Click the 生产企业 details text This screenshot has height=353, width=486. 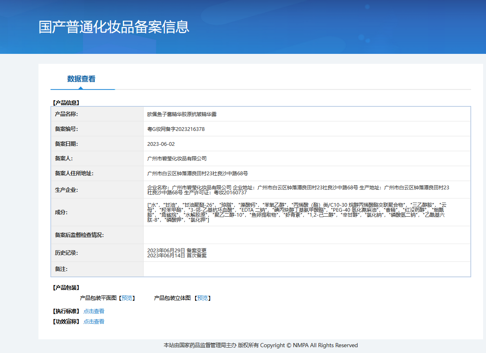298,190
